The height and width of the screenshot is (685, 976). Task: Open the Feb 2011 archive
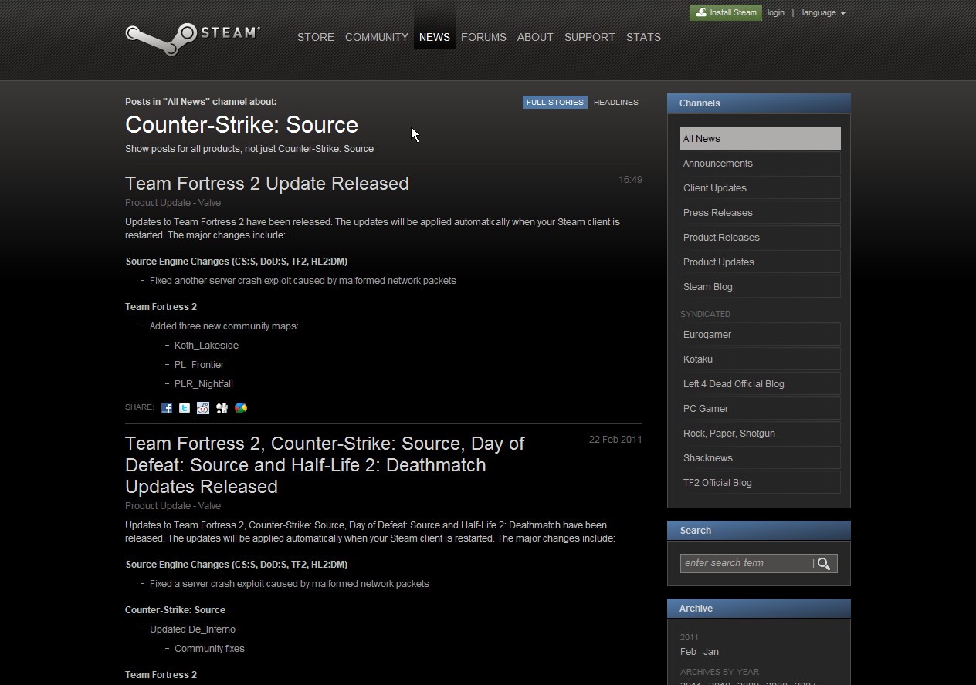coord(688,652)
